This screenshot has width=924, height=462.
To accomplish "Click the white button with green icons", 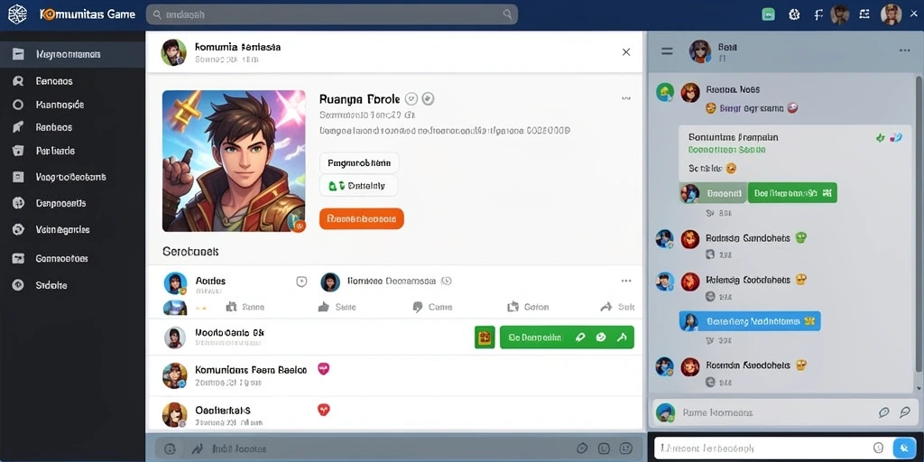I will coord(359,186).
